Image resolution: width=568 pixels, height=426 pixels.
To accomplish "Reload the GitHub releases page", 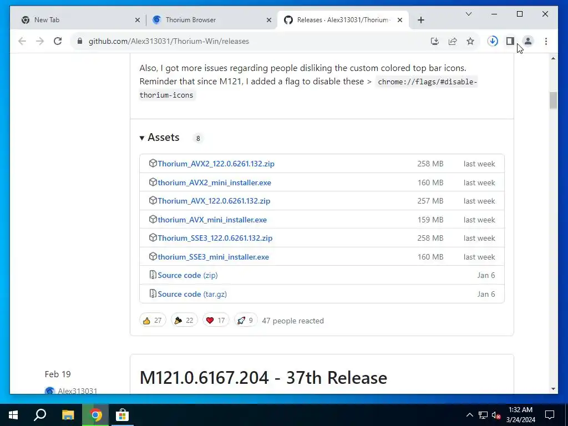I will point(58,41).
